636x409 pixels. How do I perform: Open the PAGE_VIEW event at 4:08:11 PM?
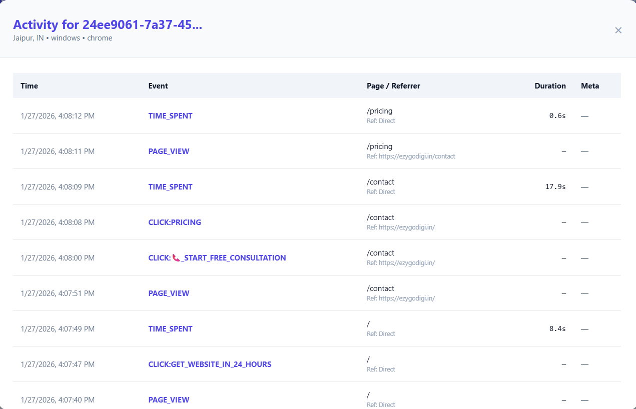pyautogui.click(x=169, y=151)
